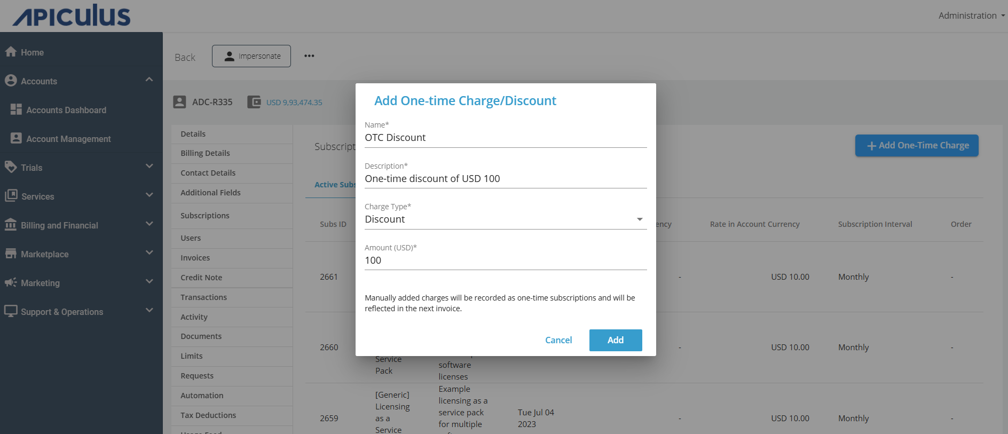Viewport: 1008px width, 434px height.
Task: Expand the Marketplace menu chevron
Action: click(x=149, y=252)
